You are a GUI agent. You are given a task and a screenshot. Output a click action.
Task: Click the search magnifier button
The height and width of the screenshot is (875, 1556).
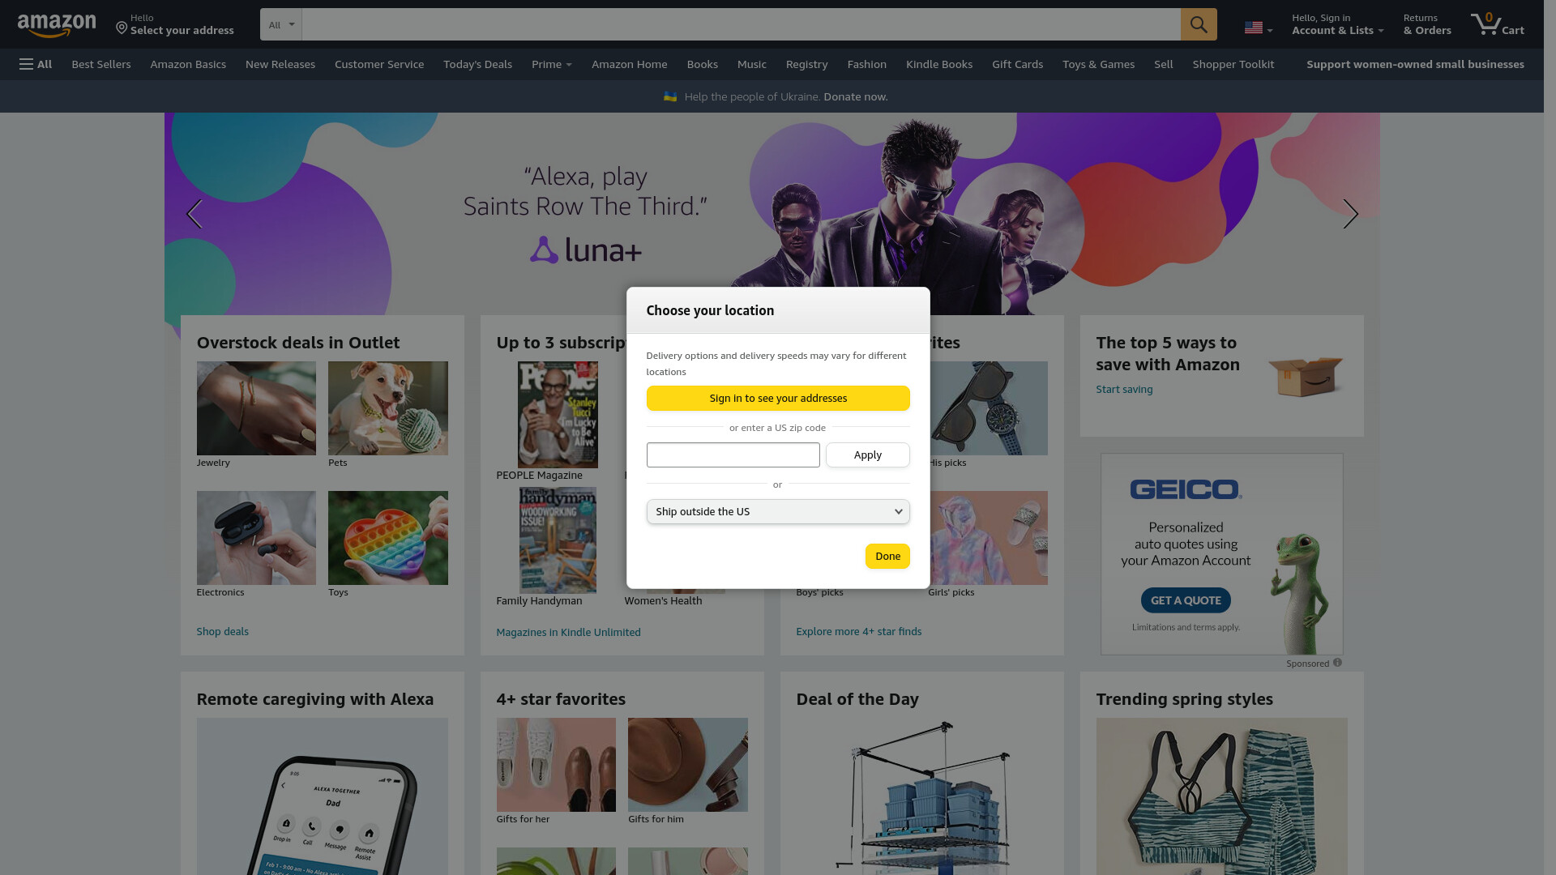1199,24
